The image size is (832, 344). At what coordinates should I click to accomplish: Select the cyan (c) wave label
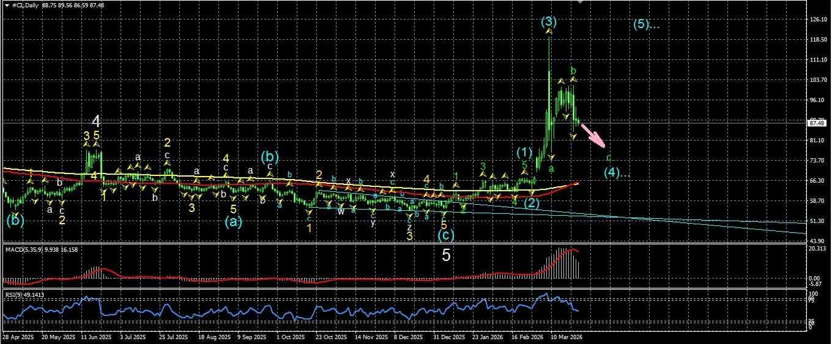(x=447, y=235)
